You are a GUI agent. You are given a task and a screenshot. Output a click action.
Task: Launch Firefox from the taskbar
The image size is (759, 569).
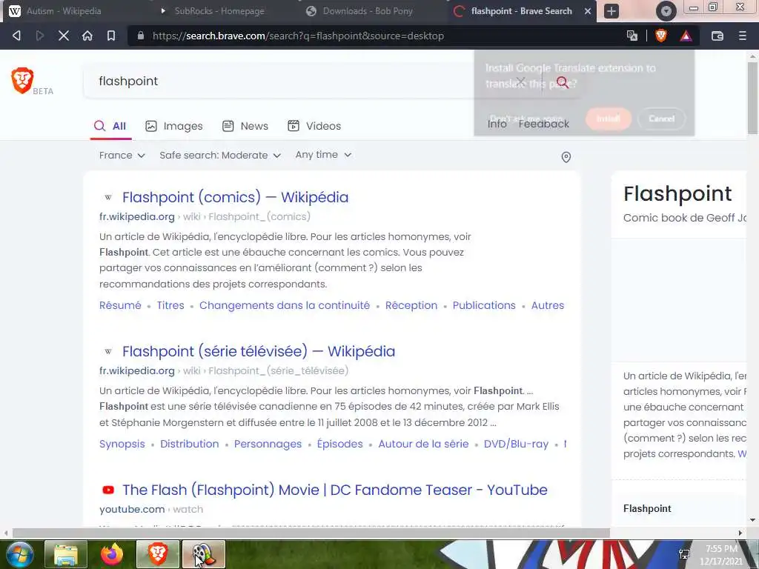point(112,554)
